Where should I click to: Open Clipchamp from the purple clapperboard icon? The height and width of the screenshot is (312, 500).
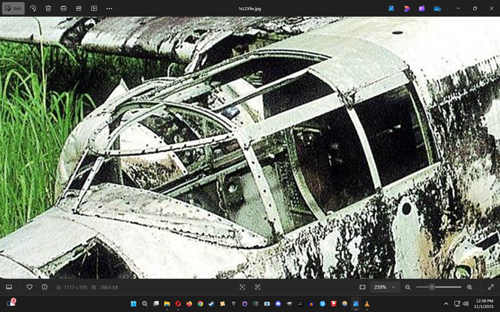click(422, 8)
